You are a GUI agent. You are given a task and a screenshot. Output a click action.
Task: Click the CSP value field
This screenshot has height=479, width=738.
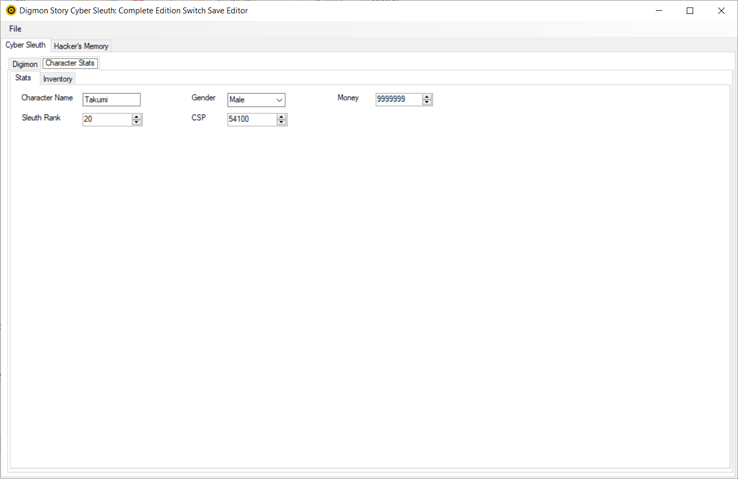(252, 119)
